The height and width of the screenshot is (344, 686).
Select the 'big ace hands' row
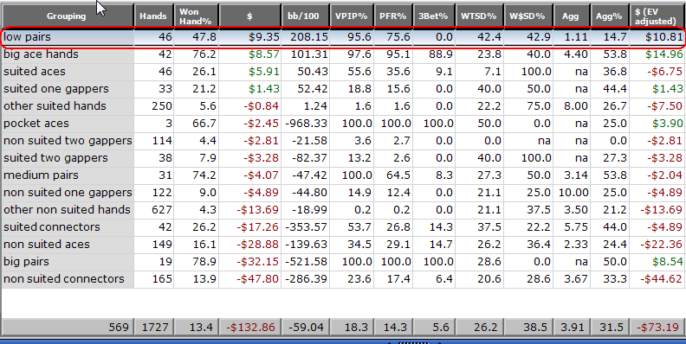click(343, 54)
